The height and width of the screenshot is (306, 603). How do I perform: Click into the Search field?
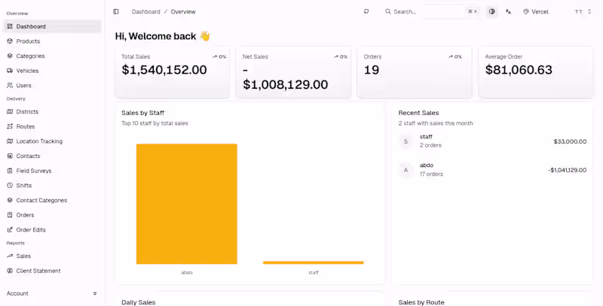(431, 11)
